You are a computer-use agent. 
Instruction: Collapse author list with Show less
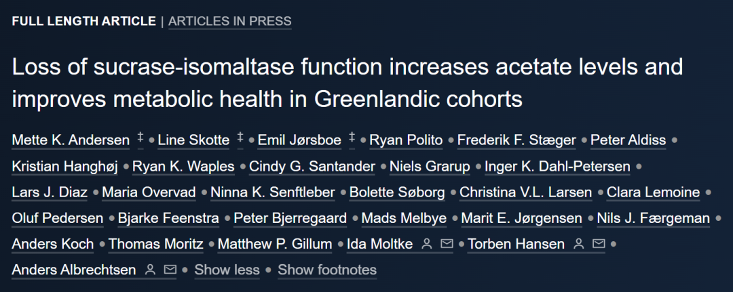click(227, 270)
